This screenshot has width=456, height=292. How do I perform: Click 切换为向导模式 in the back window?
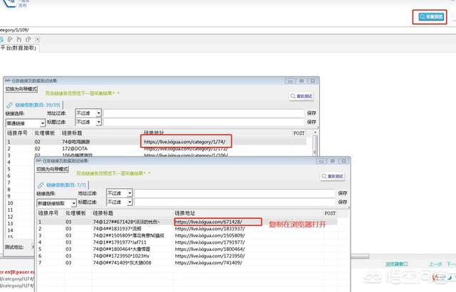point(21,90)
